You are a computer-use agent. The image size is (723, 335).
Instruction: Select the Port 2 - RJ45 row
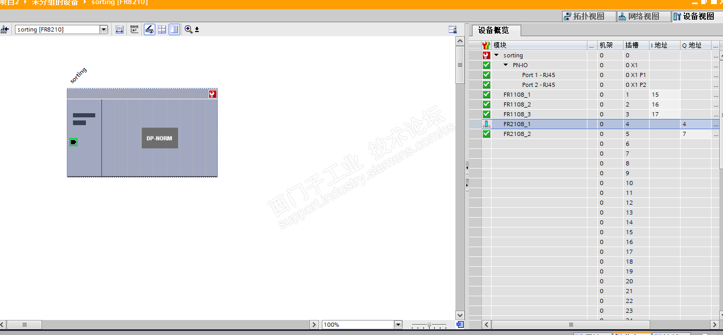594,85
